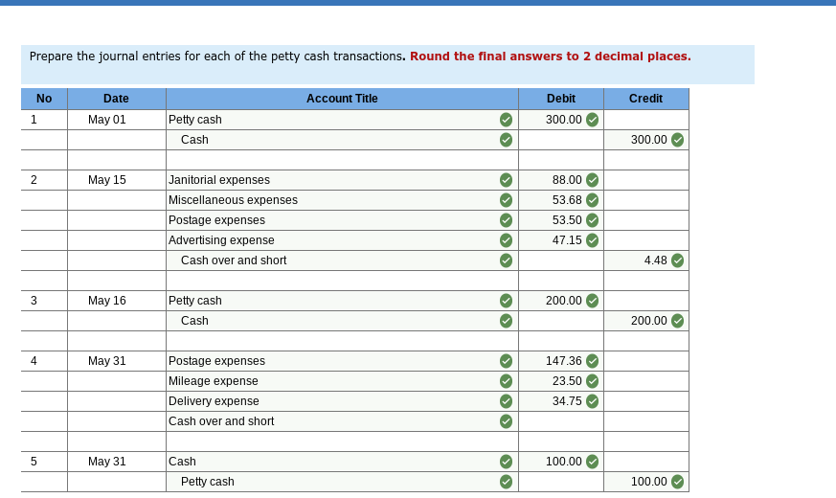
Task: Click the Date column header
Action: [x=116, y=99]
